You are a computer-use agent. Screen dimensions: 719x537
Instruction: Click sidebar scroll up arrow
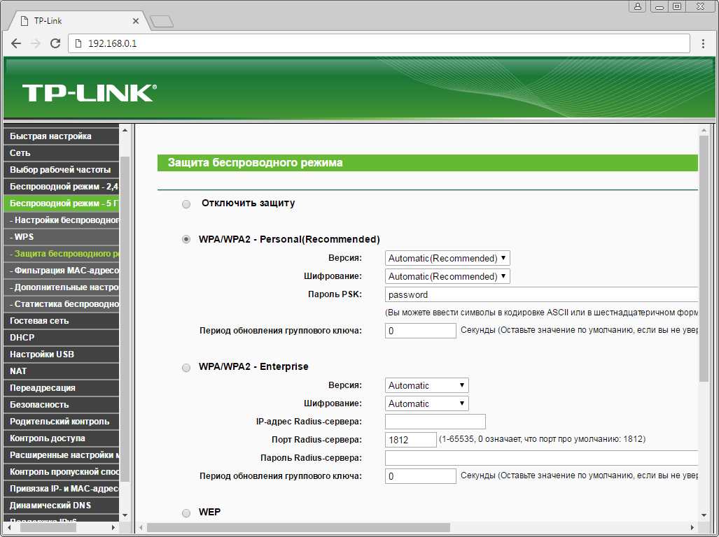(125, 131)
